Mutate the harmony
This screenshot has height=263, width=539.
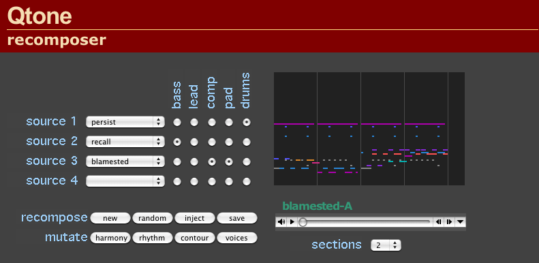110,238
